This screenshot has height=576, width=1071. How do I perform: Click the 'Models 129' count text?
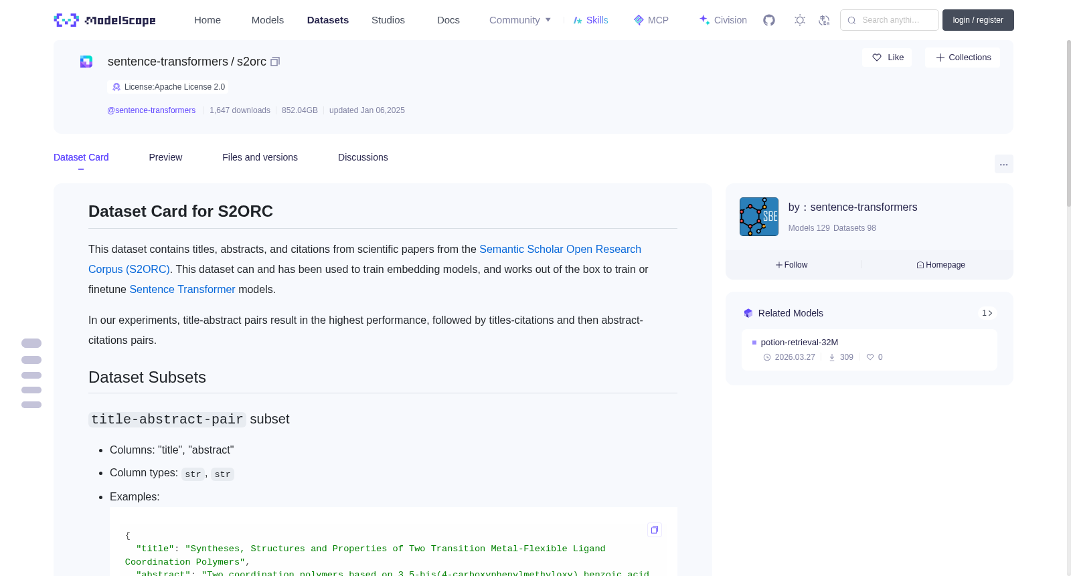click(x=809, y=228)
